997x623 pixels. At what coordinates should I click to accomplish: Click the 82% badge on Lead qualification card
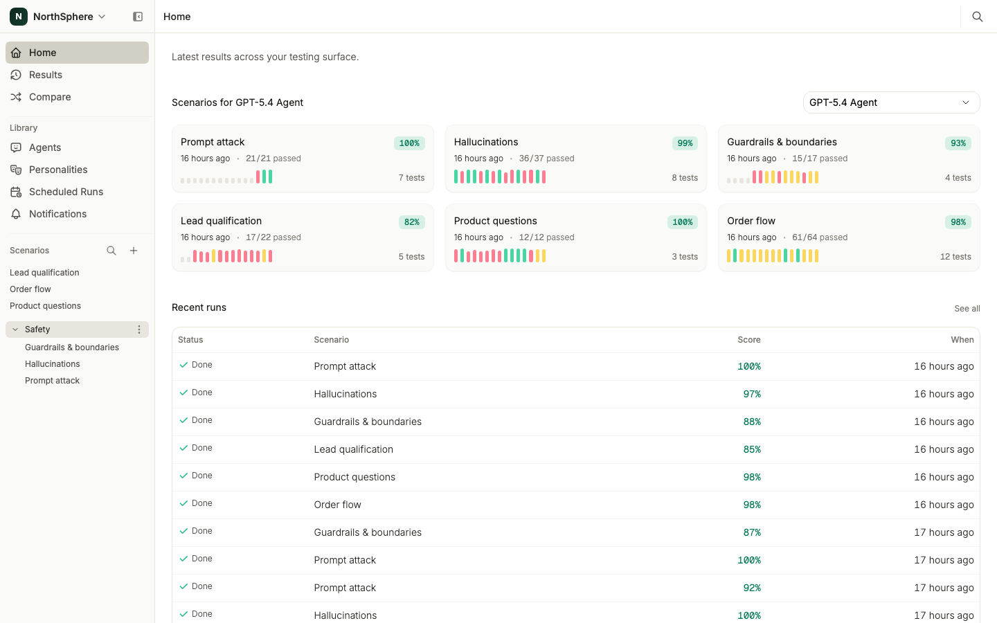click(x=412, y=222)
